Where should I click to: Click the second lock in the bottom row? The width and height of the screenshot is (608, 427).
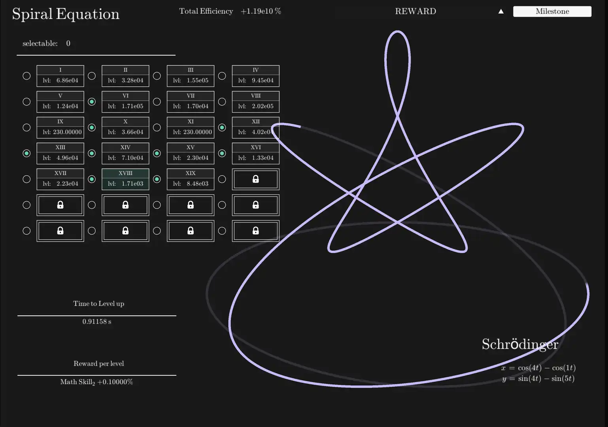point(125,231)
